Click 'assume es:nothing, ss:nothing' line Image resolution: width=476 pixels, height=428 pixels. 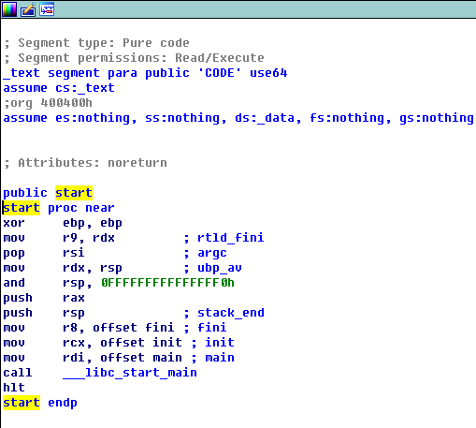coord(238,118)
